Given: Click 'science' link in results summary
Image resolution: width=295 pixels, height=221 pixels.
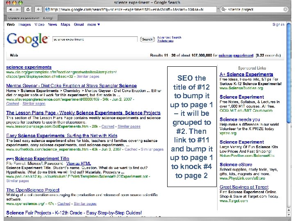Looking at the screenshot, I should pyautogui.click(x=225, y=55).
